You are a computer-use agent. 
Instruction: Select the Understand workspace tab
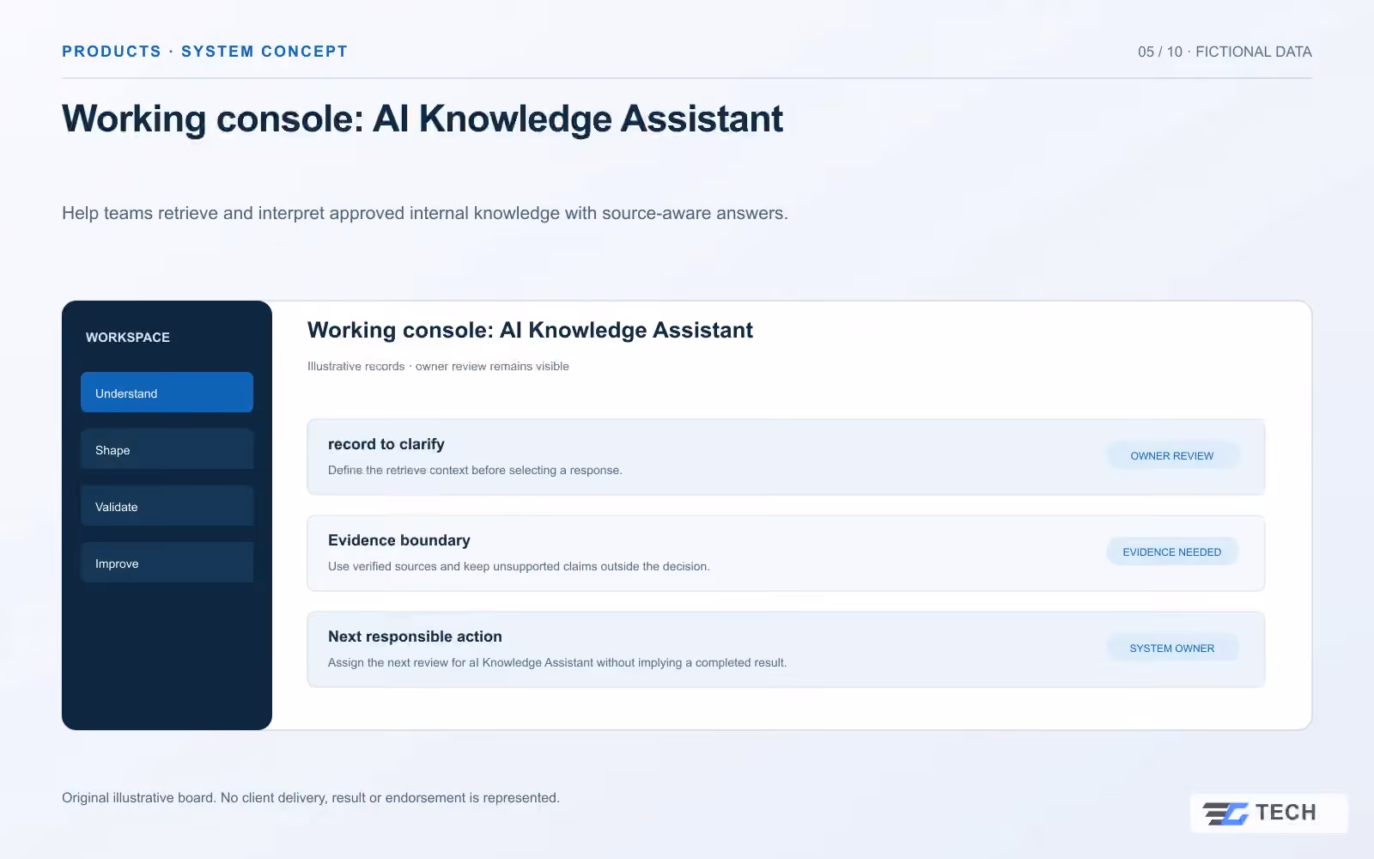167,393
